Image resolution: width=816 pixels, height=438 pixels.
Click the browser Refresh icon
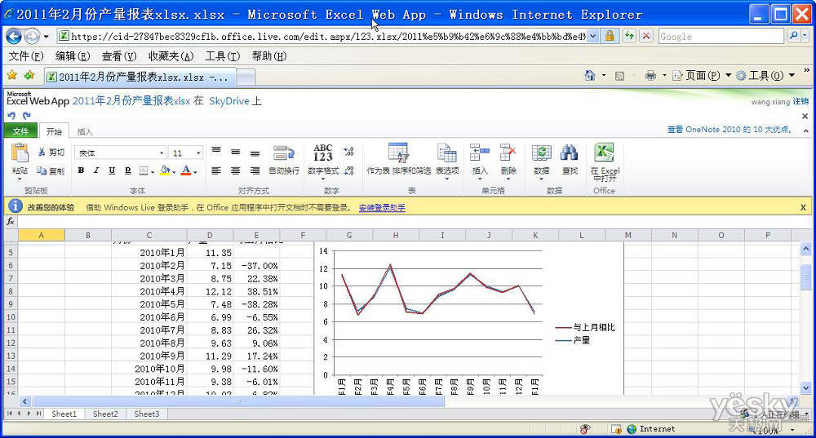point(629,35)
